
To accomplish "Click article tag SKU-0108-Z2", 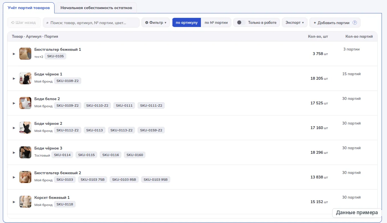I will pyautogui.click(x=68, y=81).
